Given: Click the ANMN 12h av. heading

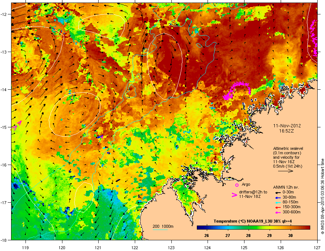Looking at the screenshot, I should (286, 187).
